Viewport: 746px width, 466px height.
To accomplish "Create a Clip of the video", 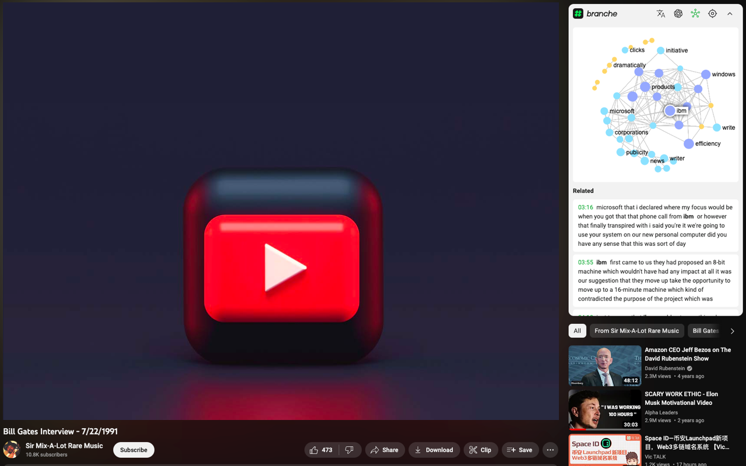I will click(480, 450).
